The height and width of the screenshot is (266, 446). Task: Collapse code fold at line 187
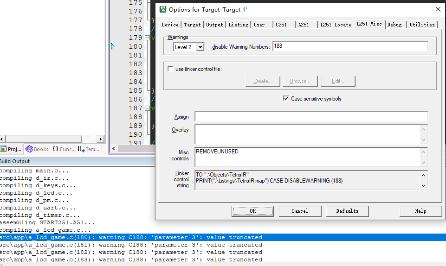click(x=147, y=108)
